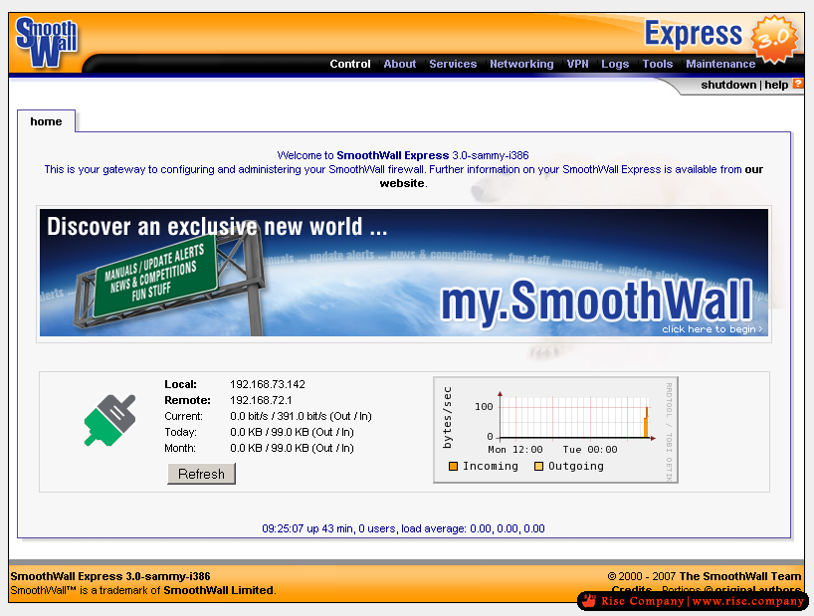Select the home tab

46,121
